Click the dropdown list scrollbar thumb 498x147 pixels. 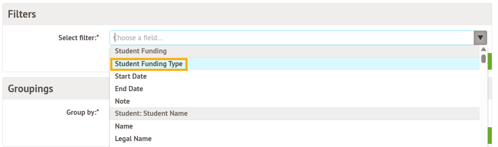(483, 58)
